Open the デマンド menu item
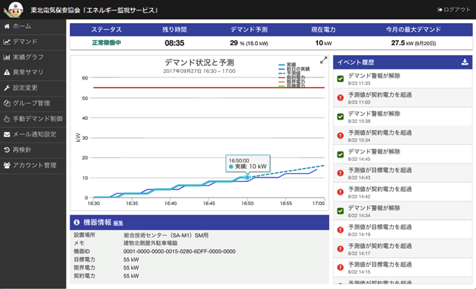 point(33,42)
